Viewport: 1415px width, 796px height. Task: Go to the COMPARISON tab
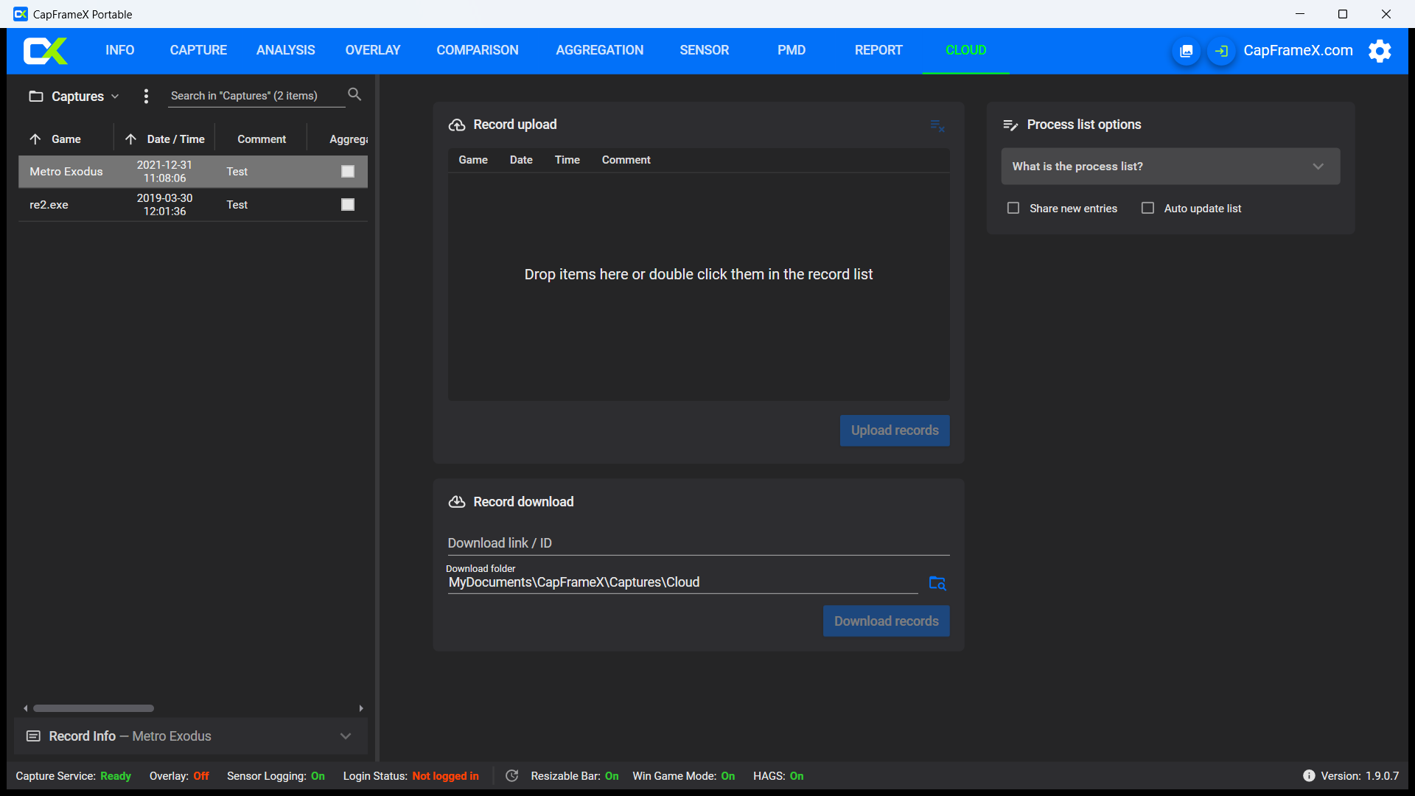(478, 50)
